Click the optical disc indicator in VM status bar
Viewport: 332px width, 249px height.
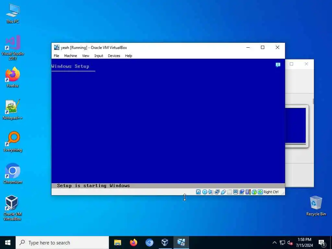(x=205, y=192)
